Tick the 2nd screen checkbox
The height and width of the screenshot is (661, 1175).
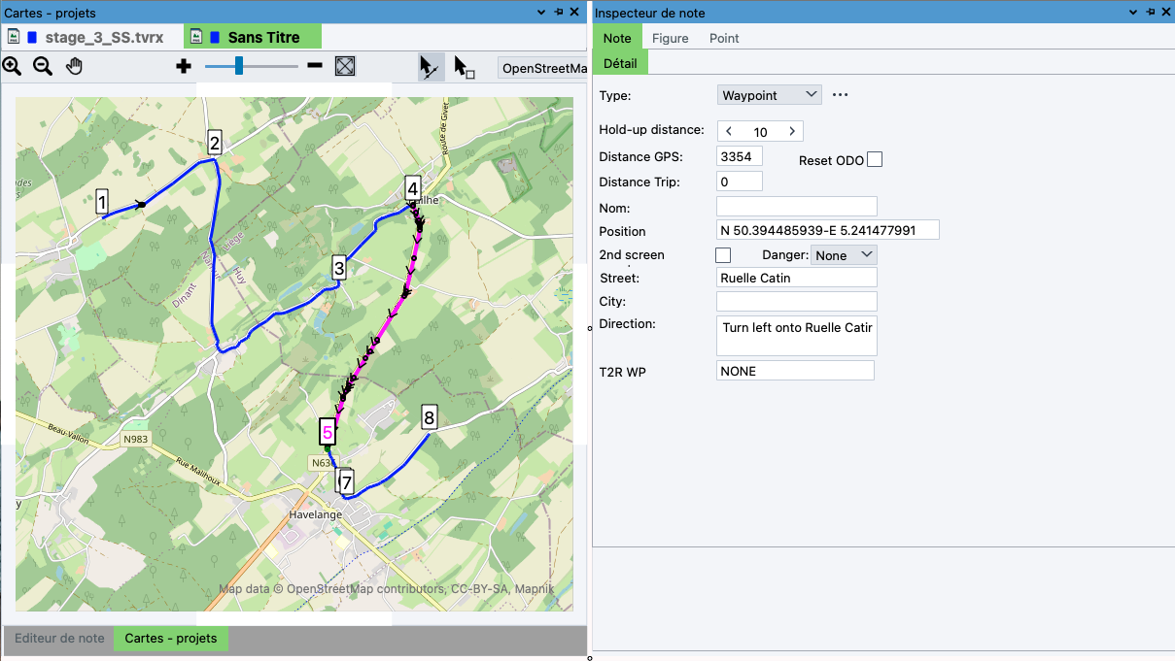tap(722, 255)
